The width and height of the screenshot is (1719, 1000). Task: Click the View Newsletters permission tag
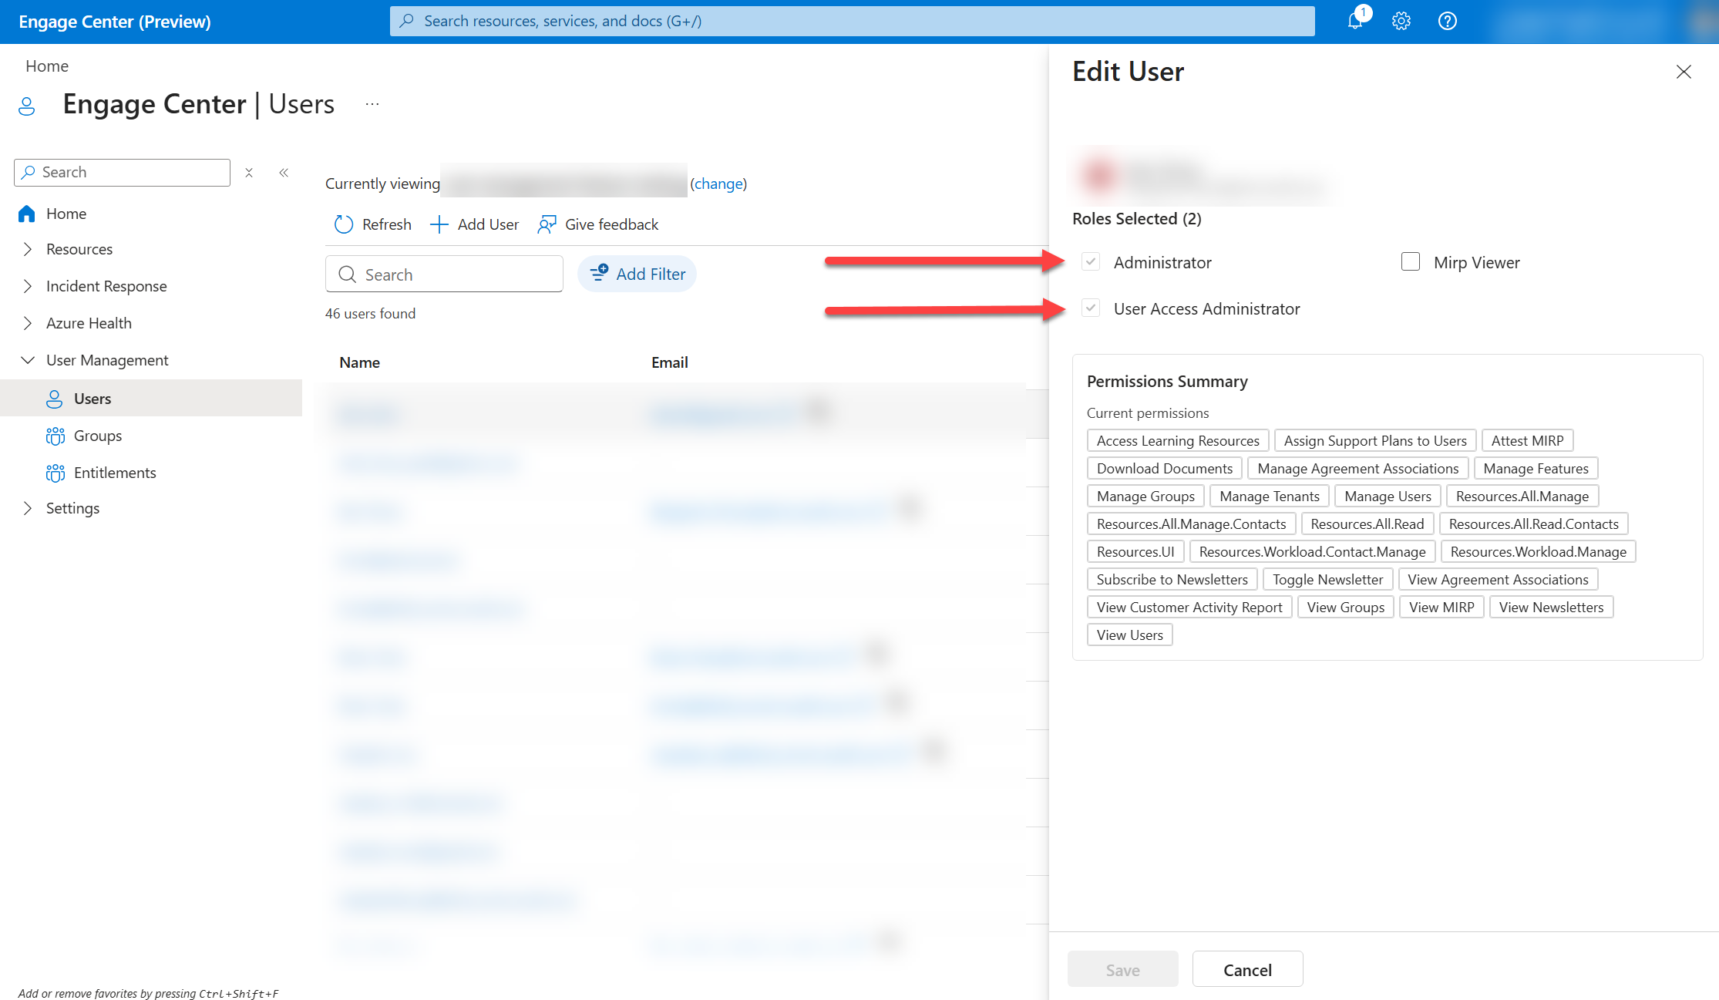pyautogui.click(x=1550, y=608)
